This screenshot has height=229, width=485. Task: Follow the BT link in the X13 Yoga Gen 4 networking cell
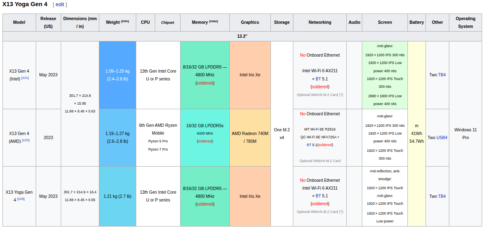click(x=318, y=196)
